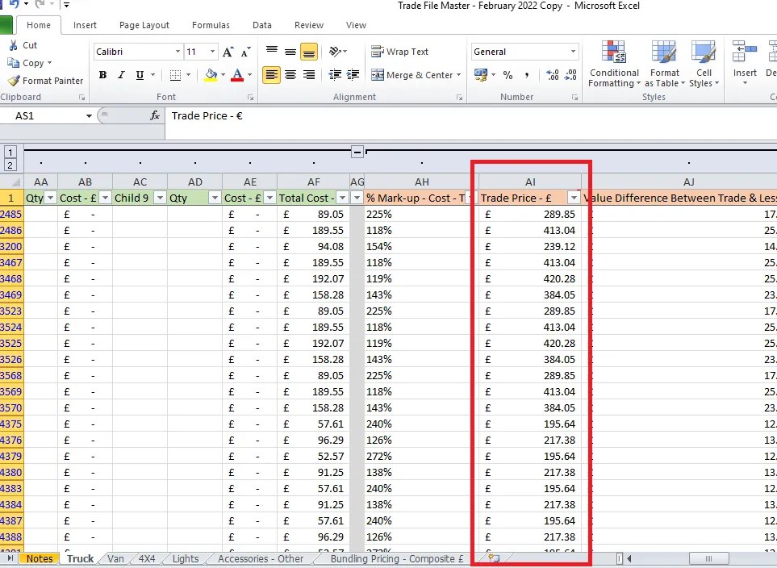
Task: Open the Page Layout ribbon tab
Action: [x=144, y=25]
